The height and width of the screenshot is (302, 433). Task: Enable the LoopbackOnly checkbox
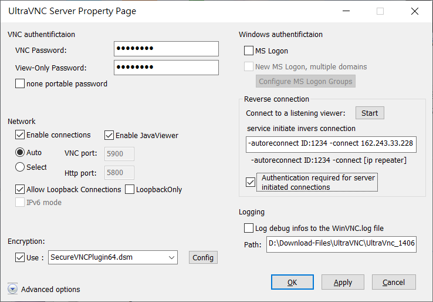[x=130, y=189]
